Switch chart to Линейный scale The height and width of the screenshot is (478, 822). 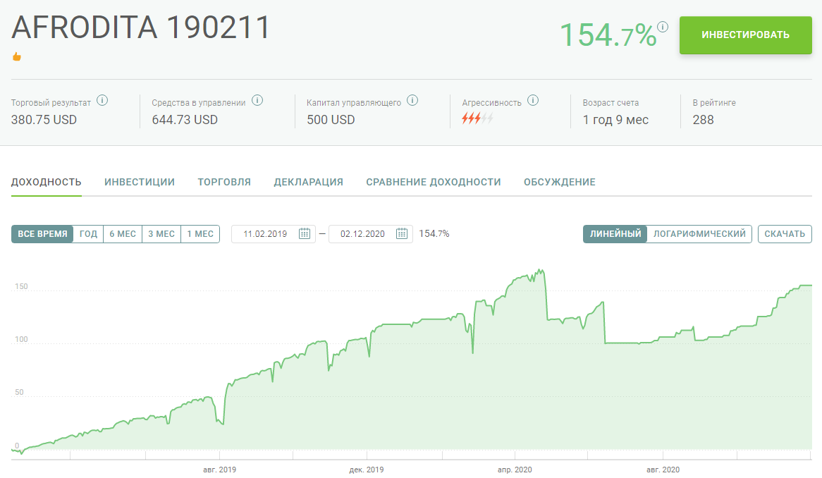coord(615,234)
